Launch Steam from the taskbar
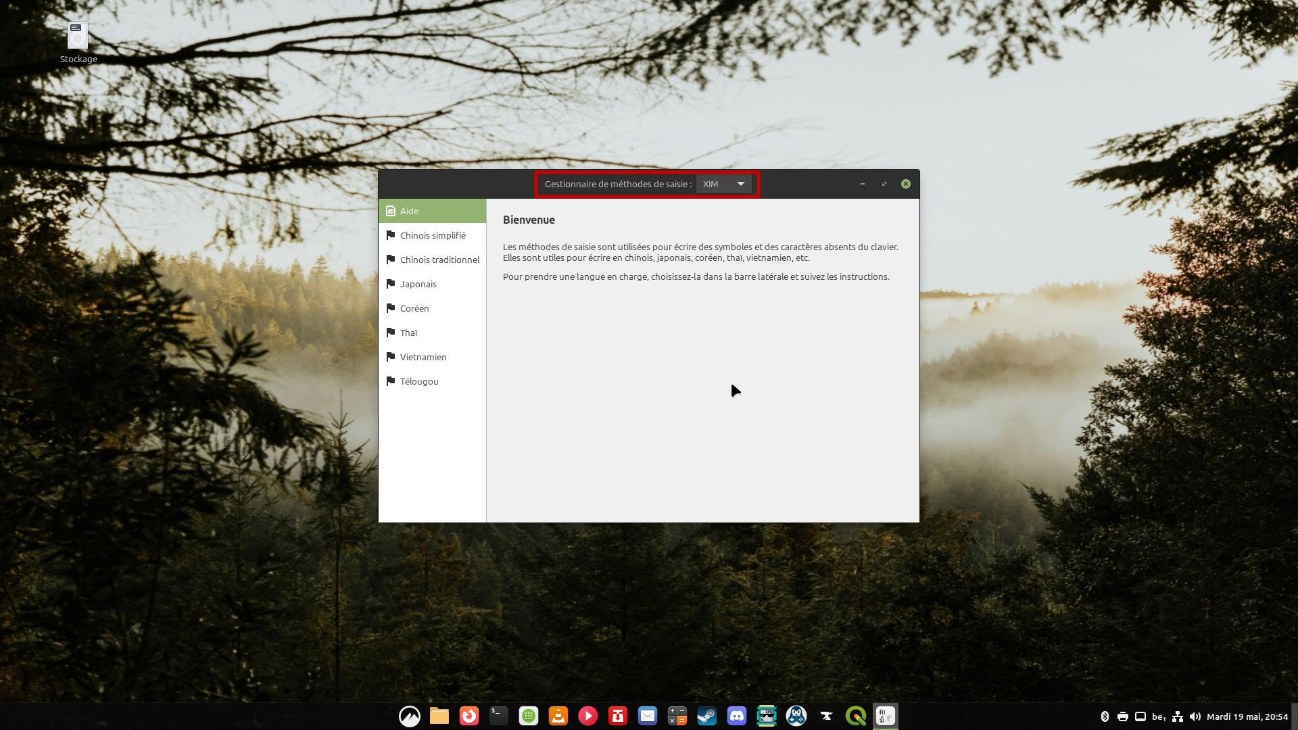The width and height of the screenshot is (1298, 730). click(707, 716)
